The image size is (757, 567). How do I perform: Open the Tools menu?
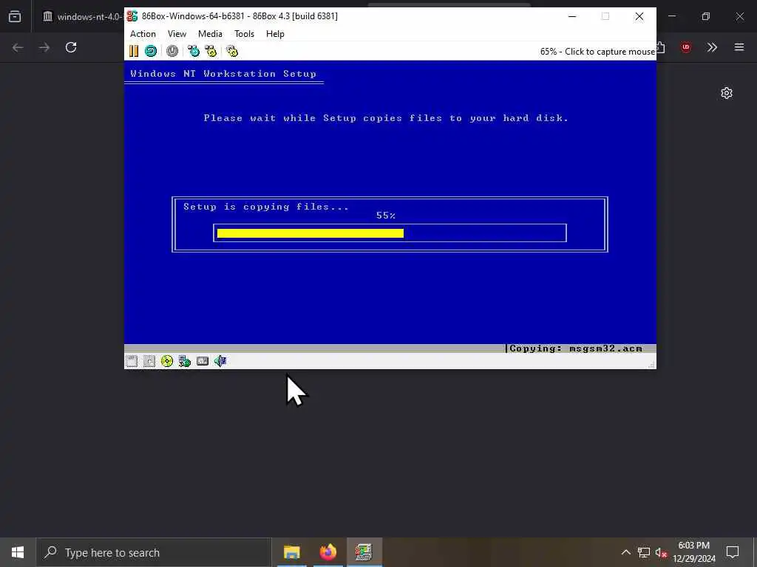[244, 34]
